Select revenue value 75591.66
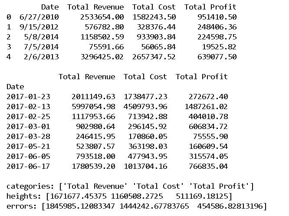 [x=107, y=47]
